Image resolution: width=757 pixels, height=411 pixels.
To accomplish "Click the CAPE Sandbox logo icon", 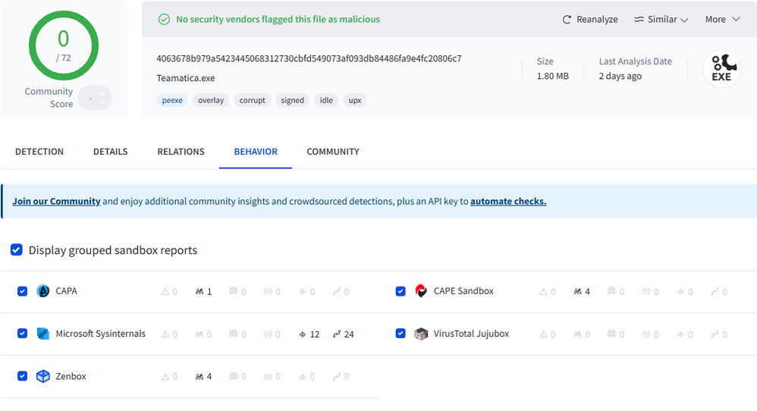I will [x=421, y=291].
